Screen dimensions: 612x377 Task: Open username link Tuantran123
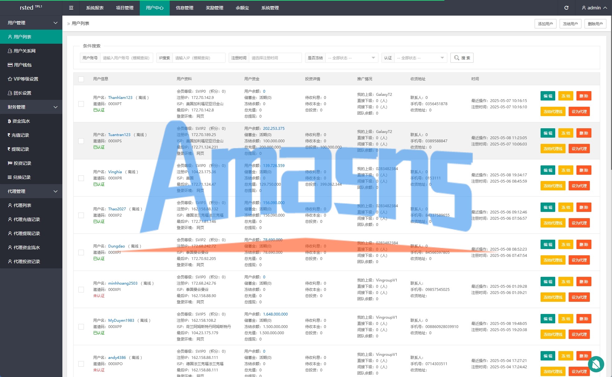coord(119,135)
